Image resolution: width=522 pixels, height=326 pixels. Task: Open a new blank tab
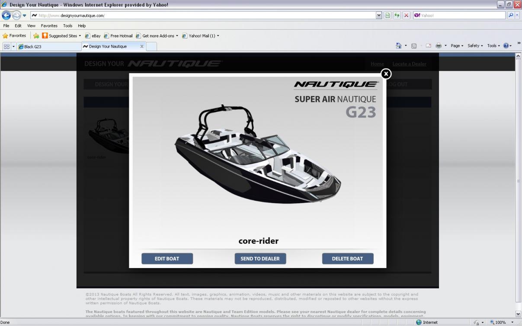151,46
